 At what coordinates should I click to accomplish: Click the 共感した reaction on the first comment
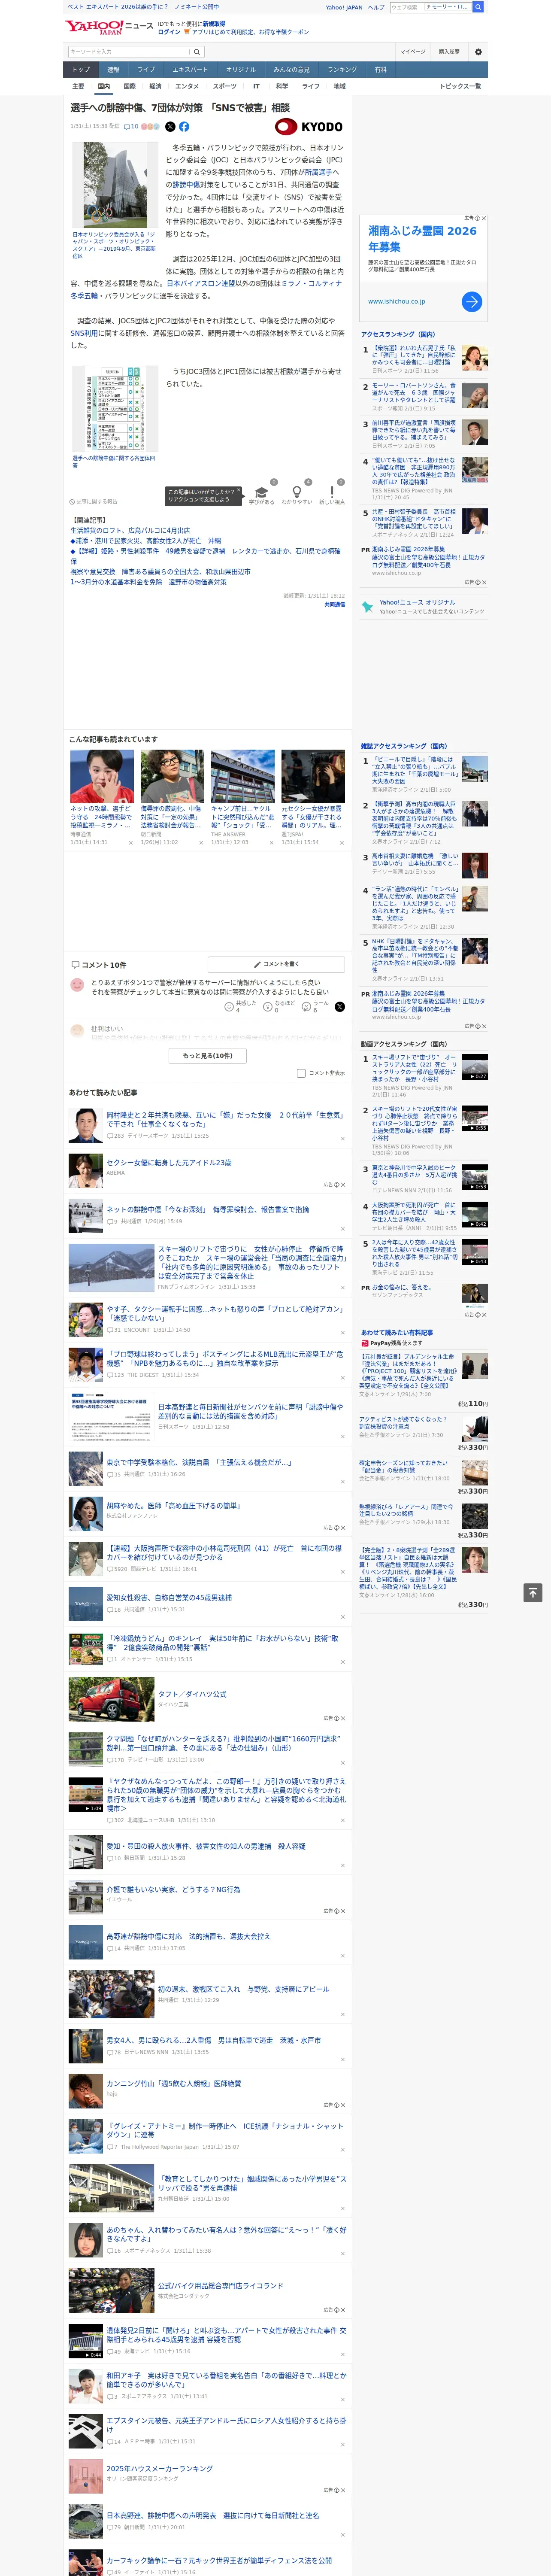click(241, 1006)
